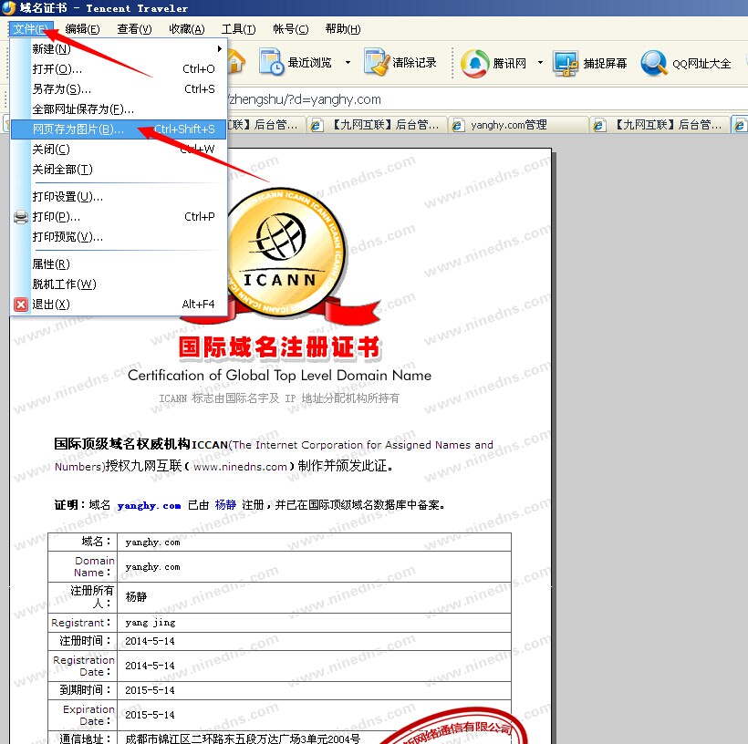This screenshot has width=748, height=744.
Task: Click 注册时间 value 2014-5-14
Action: (x=150, y=641)
